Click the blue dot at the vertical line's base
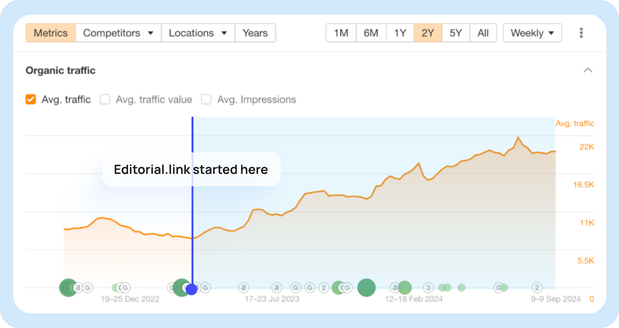 [192, 289]
